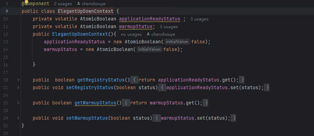Expand the folded setWarmupStatus method via gutter arrow

coord(18,118)
